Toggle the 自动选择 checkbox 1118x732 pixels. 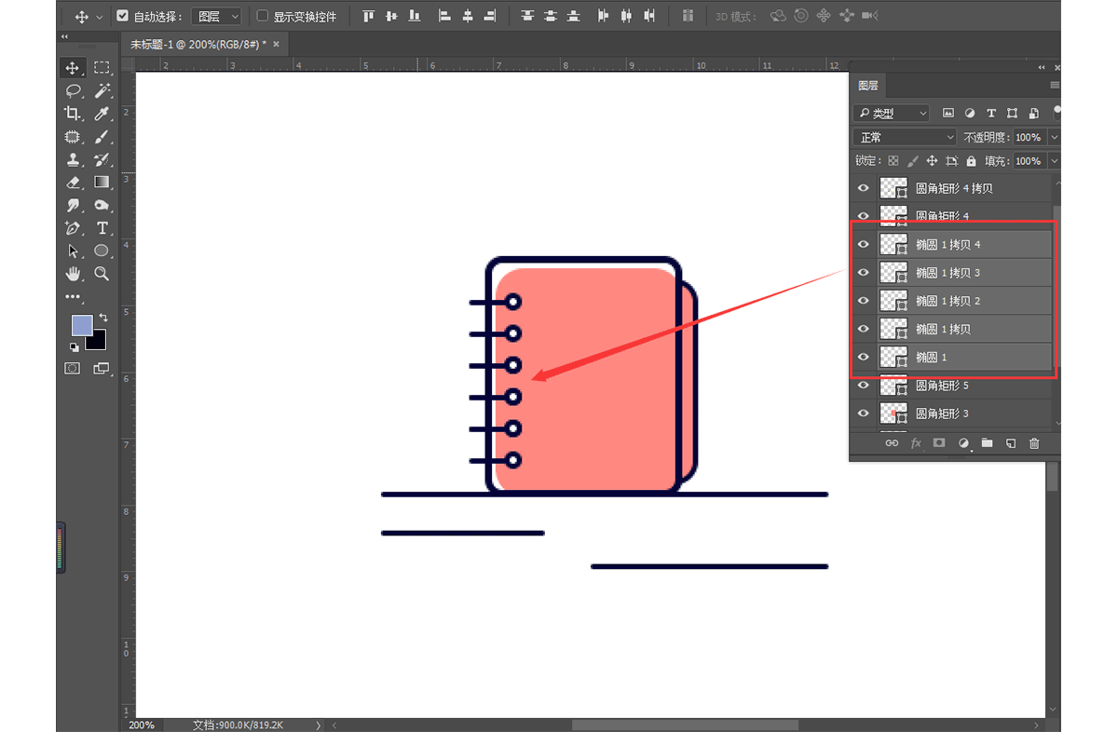(123, 17)
